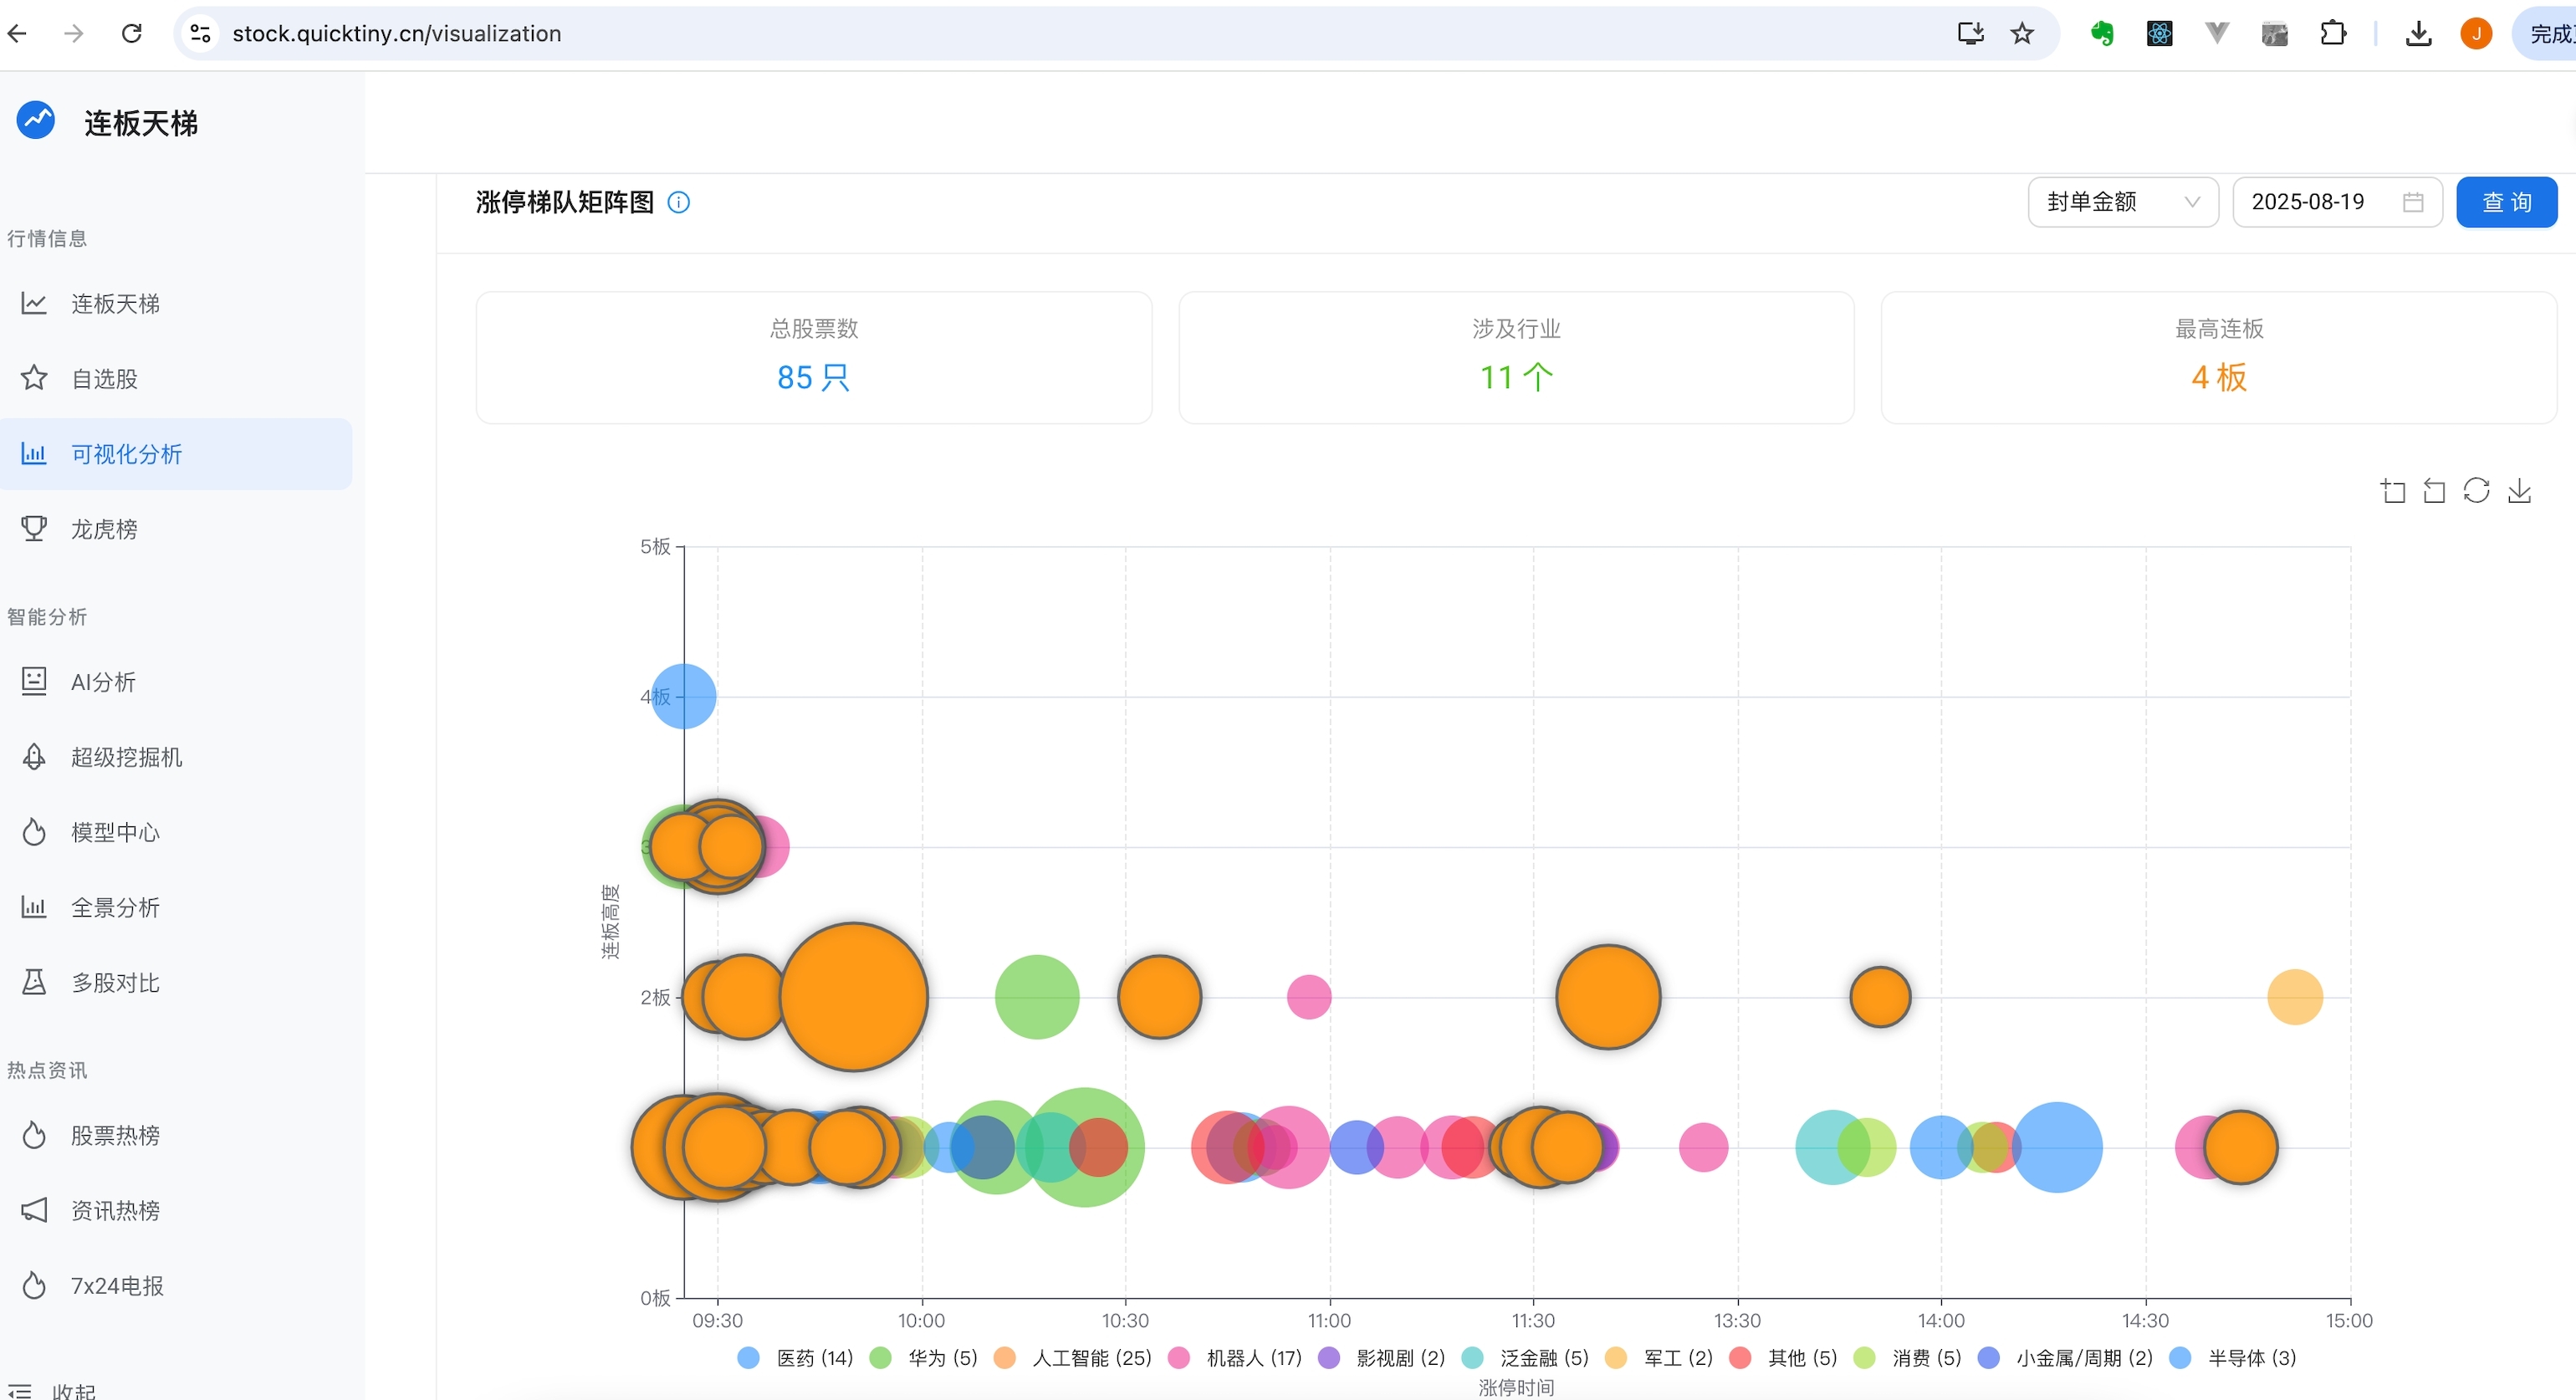
Task: Toggle 泛金融 (5) legend series
Action: pyautogui.click(x=1524, y=1357)
